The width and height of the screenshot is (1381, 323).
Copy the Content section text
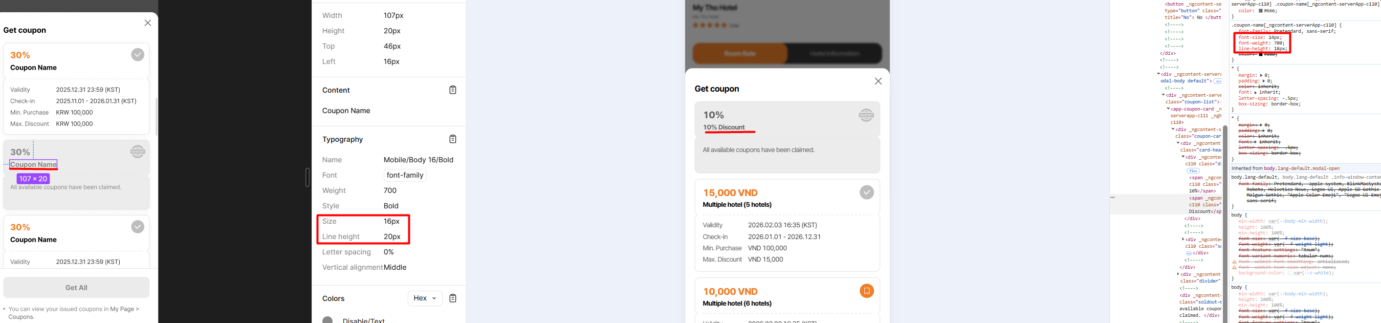click(x=452, y=90)
